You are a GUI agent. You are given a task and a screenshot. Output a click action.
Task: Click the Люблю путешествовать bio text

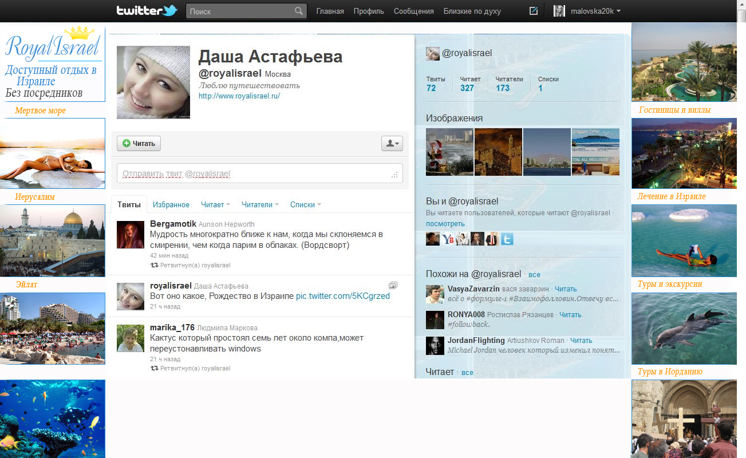[249, 85]
